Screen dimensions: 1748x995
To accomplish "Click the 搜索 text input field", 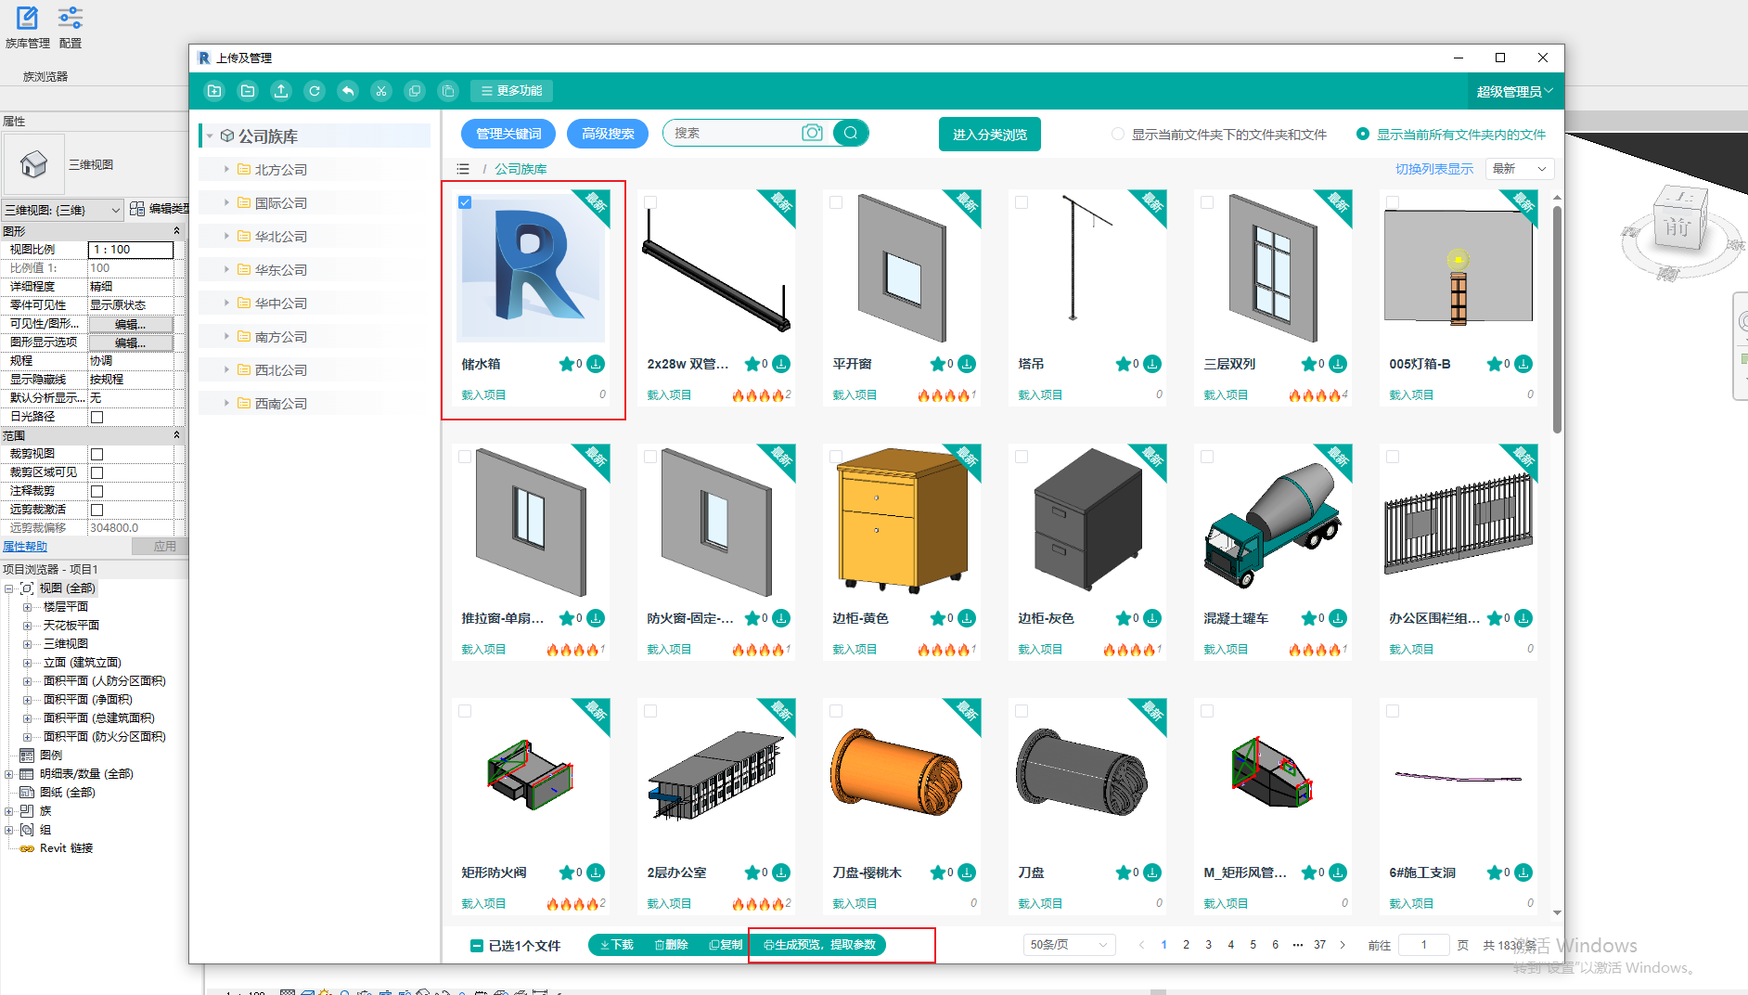I will pos(733,133).
